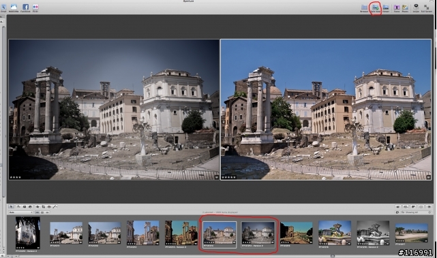Enter Full Screen mode
437x258 pixels.
coord(426,7)
